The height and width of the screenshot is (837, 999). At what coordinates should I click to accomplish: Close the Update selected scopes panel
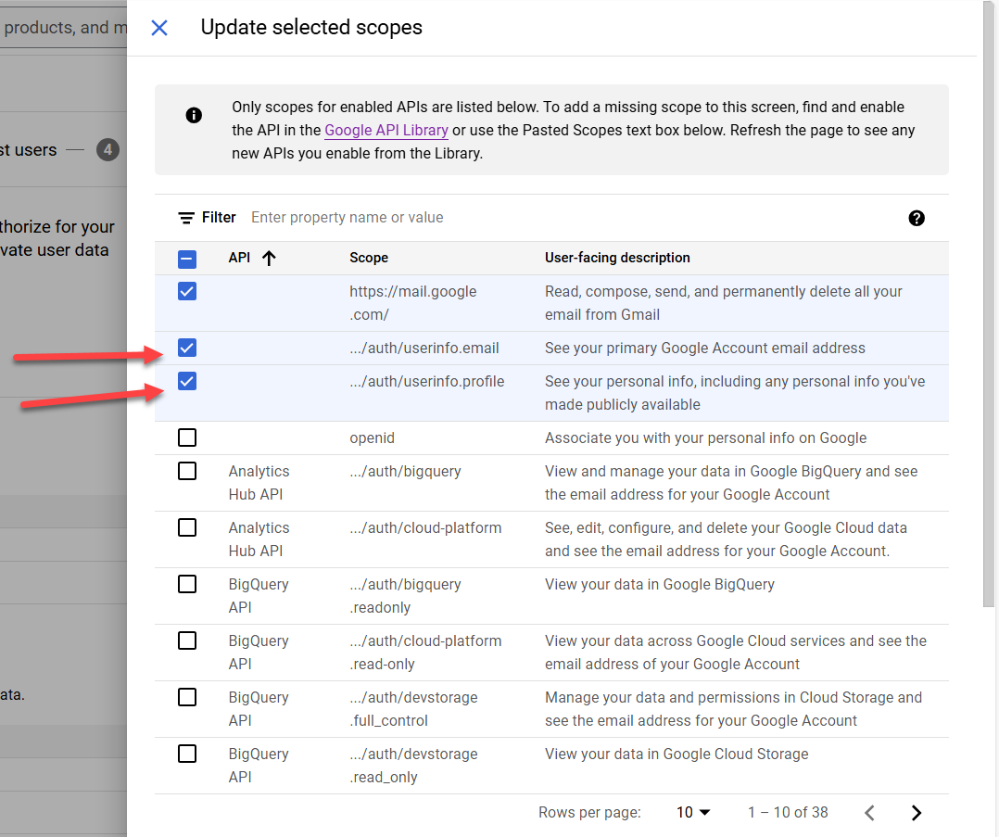coord(159,28)
